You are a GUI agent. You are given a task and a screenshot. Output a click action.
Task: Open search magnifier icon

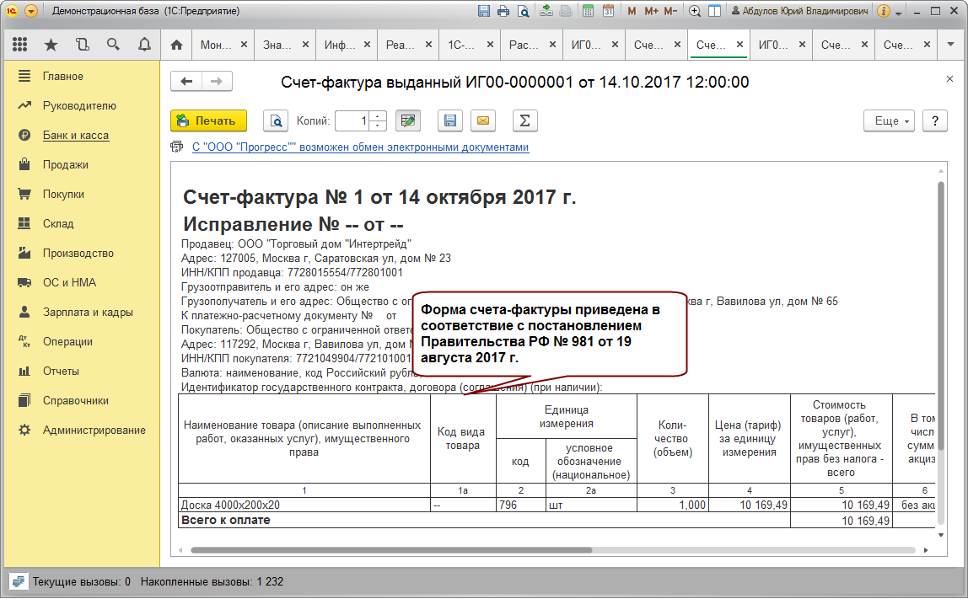tap(113, 45)
